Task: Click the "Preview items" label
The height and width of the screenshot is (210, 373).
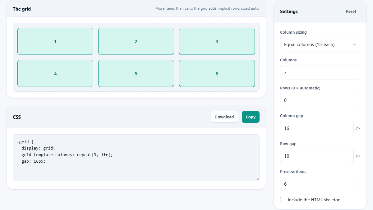Action: (293, 171)
